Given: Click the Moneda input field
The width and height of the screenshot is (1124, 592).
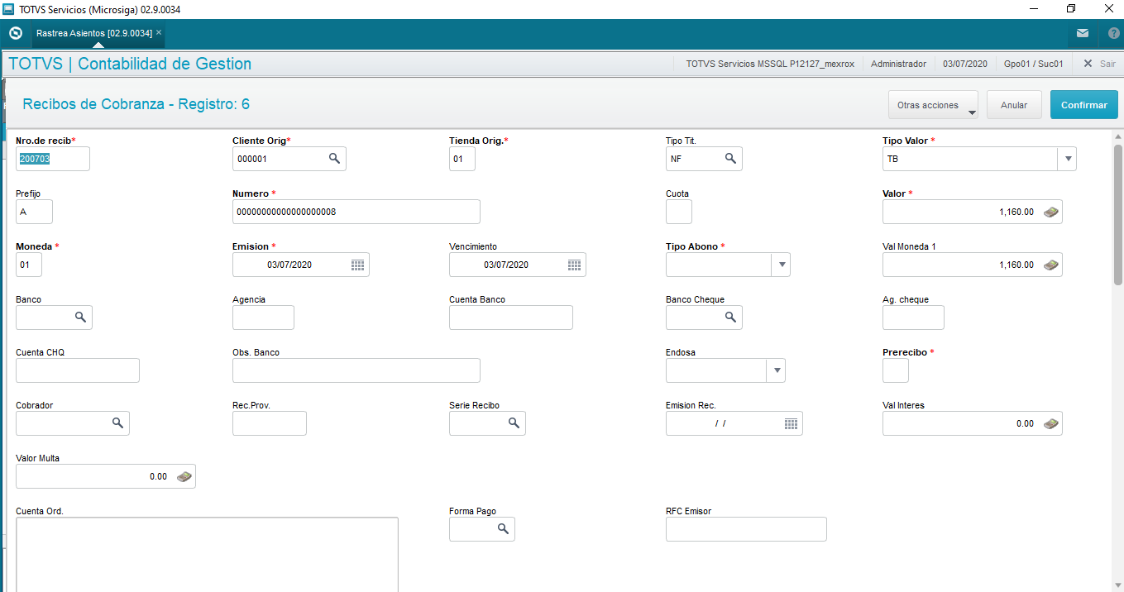Looking at the screenshot, I should tap(29, 265).
